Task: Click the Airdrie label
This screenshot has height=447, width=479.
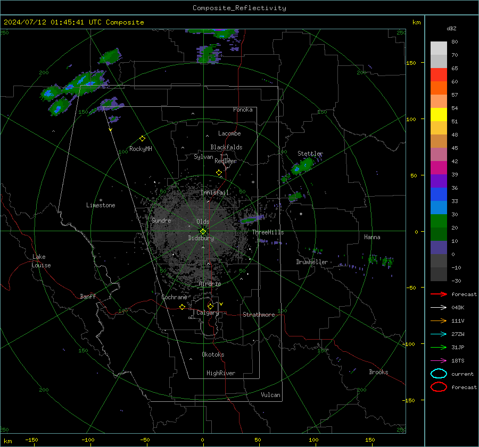Action: [210, 284]
